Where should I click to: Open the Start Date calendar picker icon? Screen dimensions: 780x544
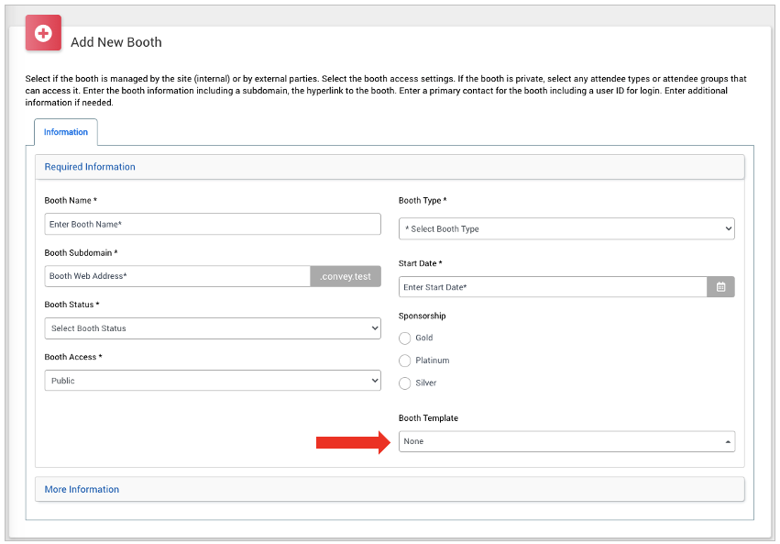click(720, 287)
